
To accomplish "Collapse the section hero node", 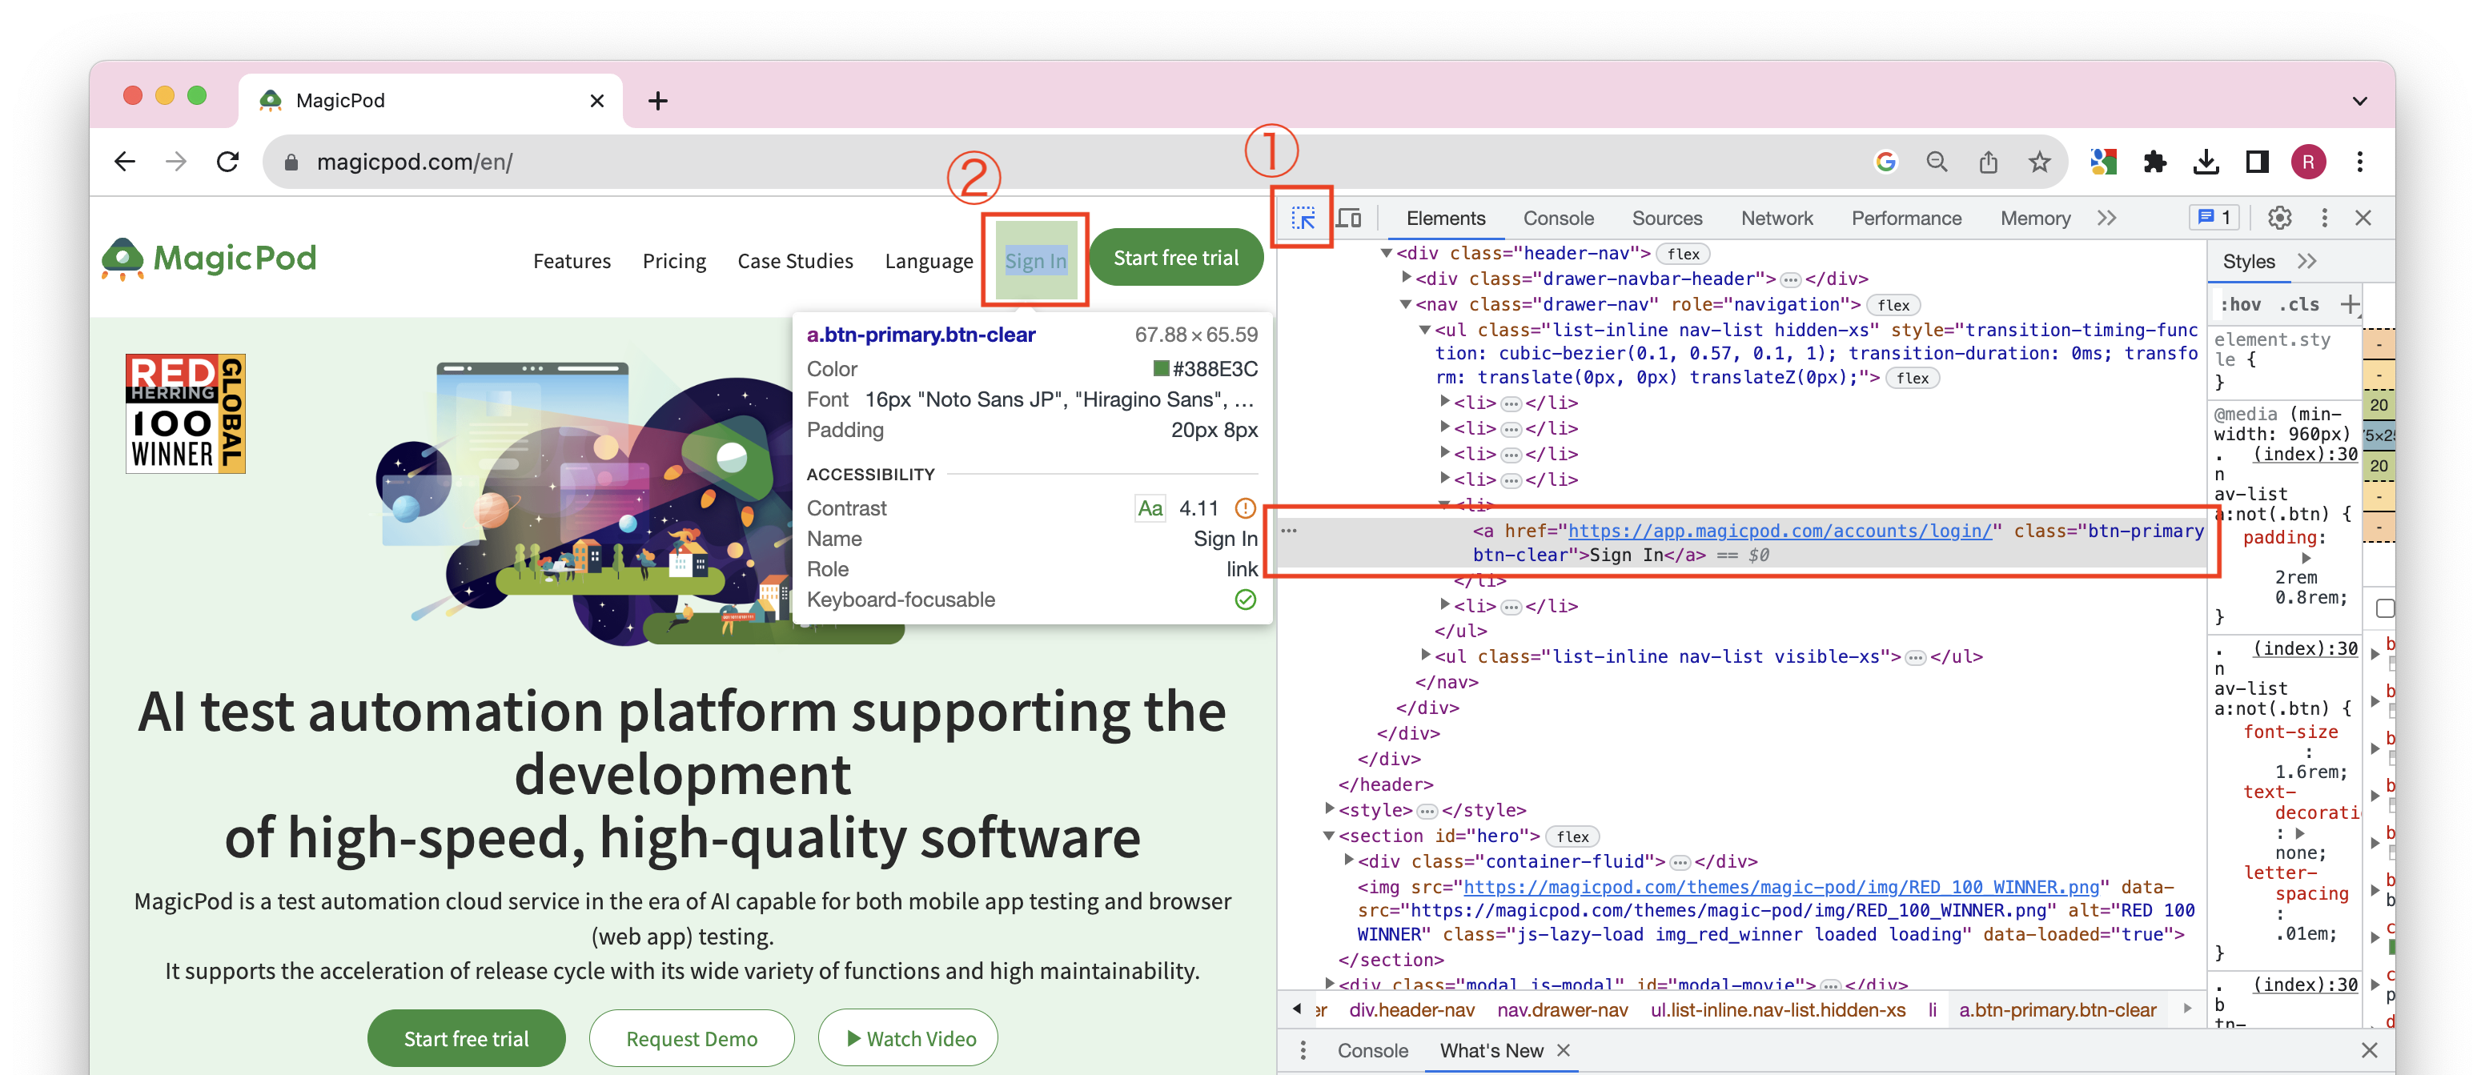I will pyautogui.click(x=1328, y=835).
